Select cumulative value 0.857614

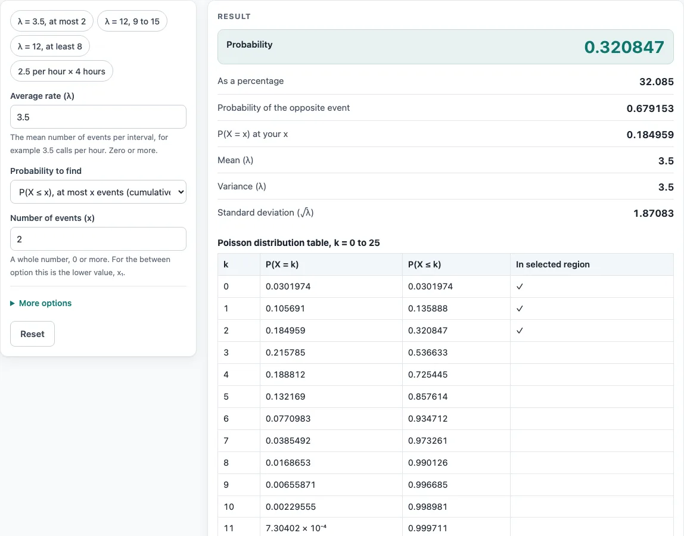[428, 397]
